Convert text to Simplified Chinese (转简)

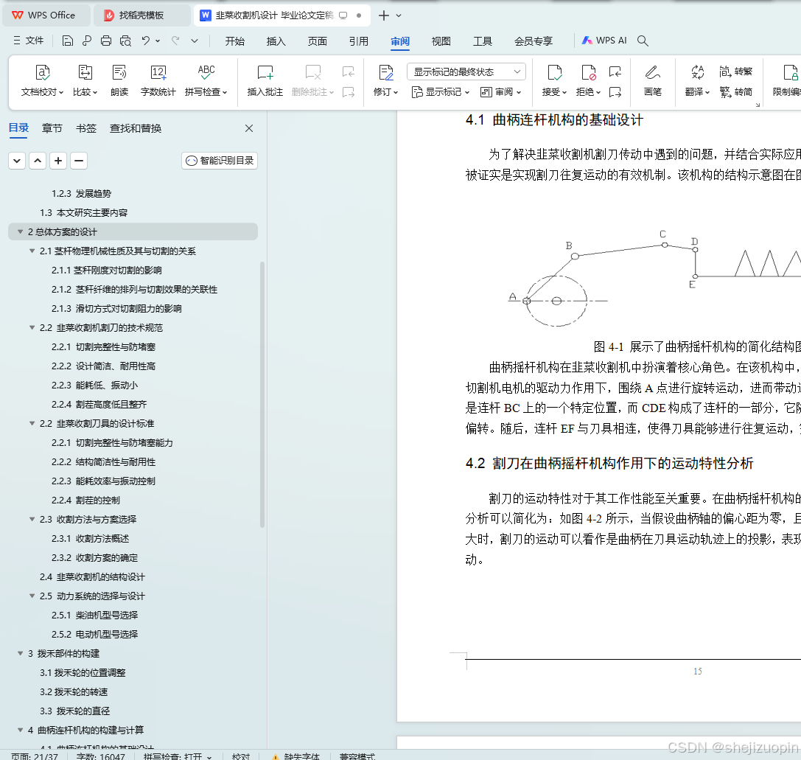[736, 92]
